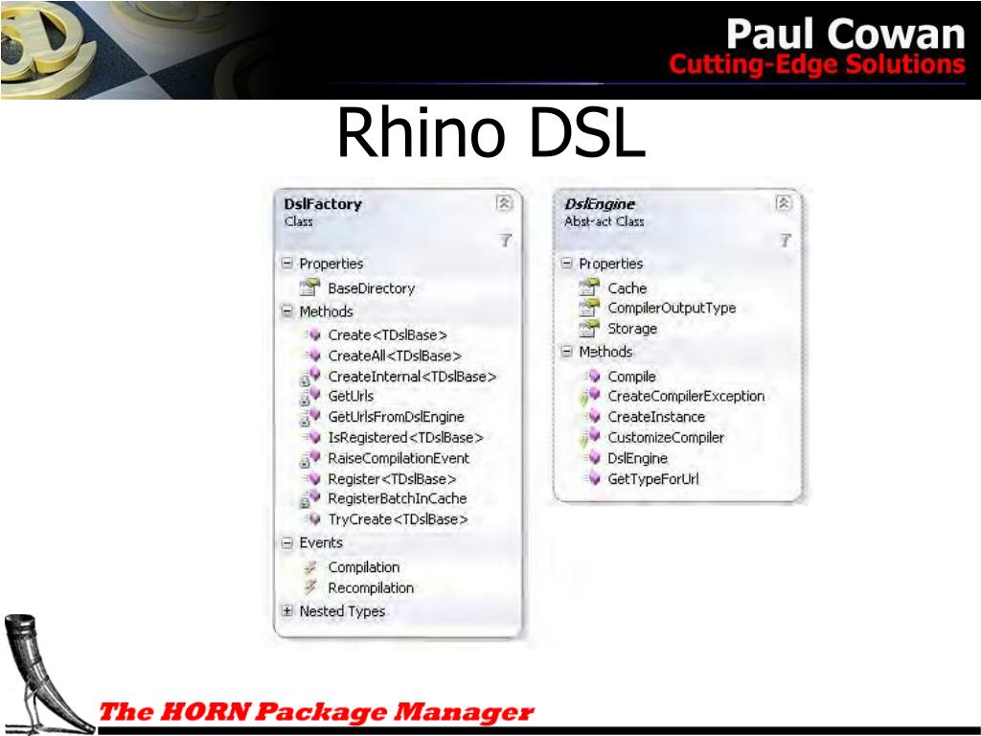Click the Compile method icon
The height and width of the screenshot is (736, 981).
click(592, 376)
